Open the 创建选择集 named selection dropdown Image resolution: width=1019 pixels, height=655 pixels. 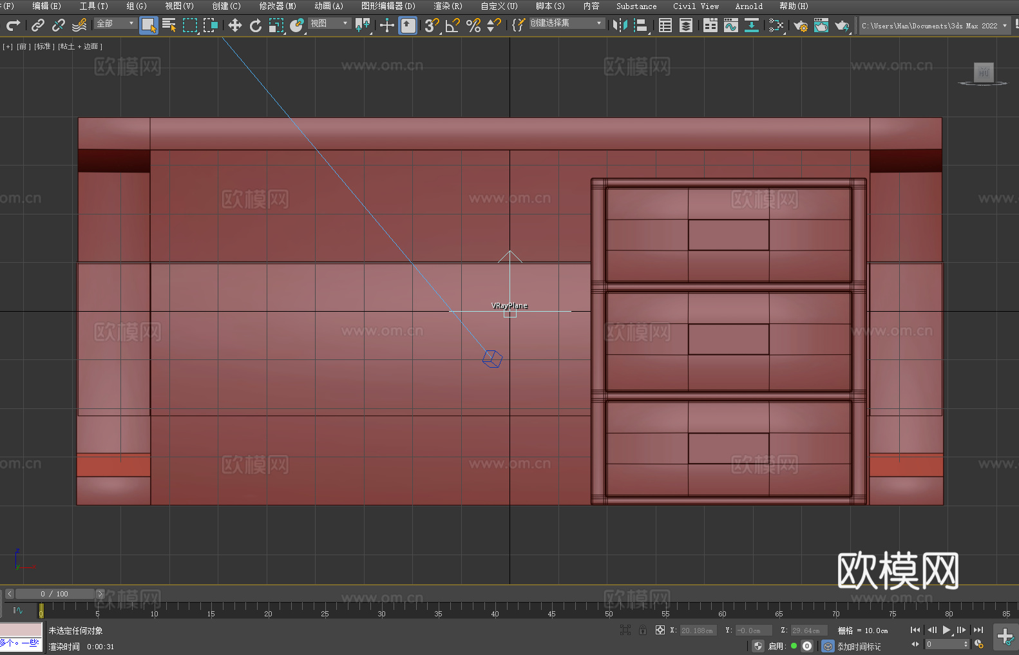coord(567,23)
